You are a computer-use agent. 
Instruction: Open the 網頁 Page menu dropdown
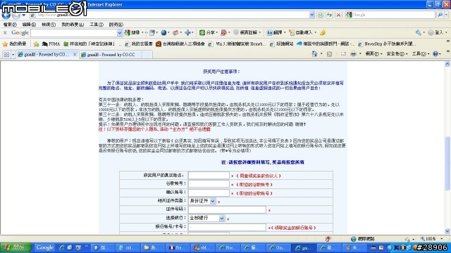point(373,53)
